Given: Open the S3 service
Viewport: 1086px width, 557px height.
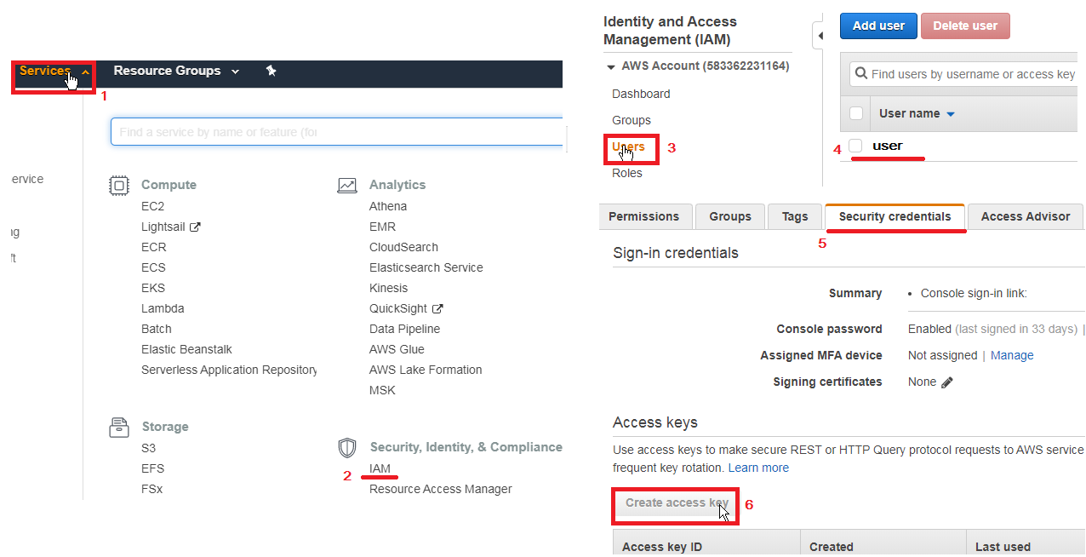Looking at the screenshot, I should click(149, 448).
